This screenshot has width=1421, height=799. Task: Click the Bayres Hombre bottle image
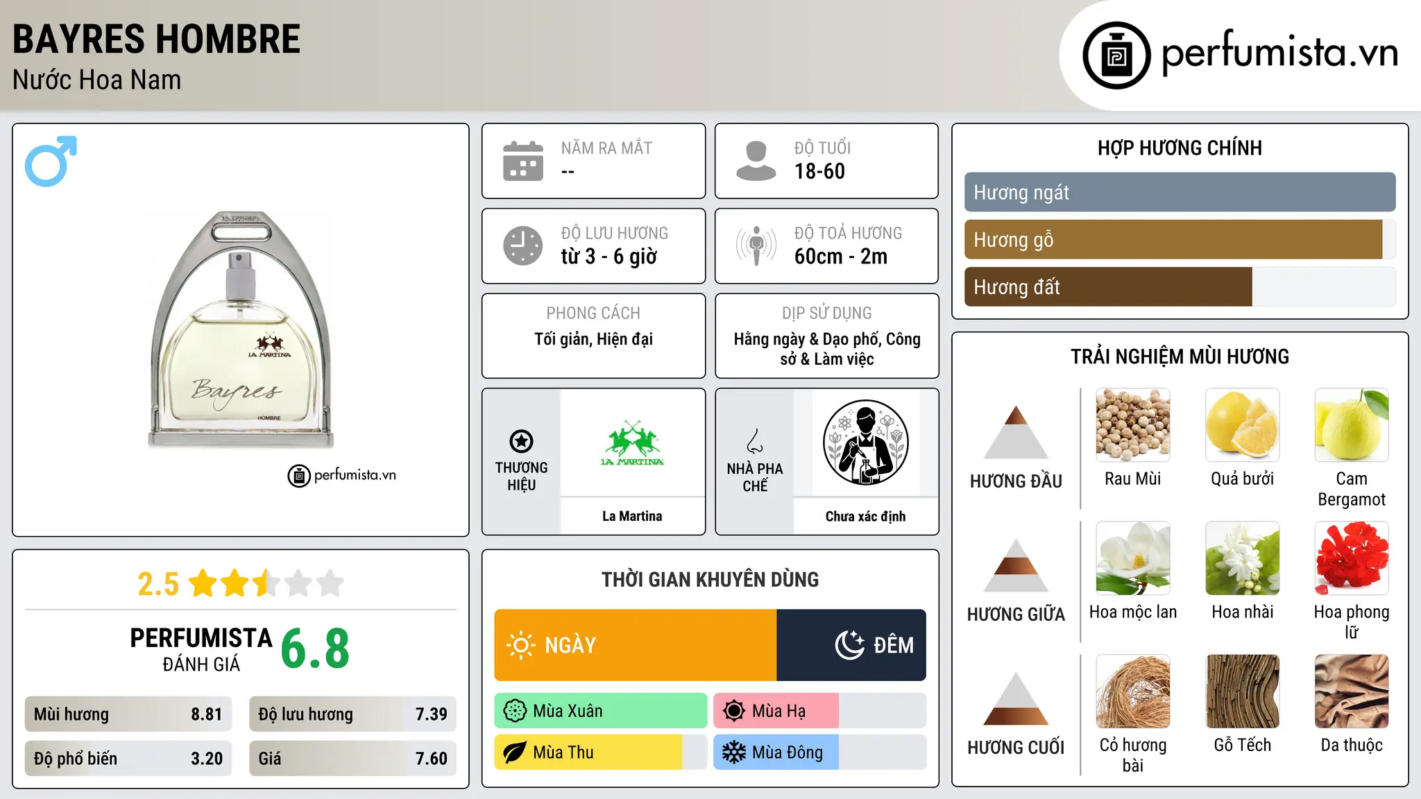pyautogui.click(x=241, y=329)
